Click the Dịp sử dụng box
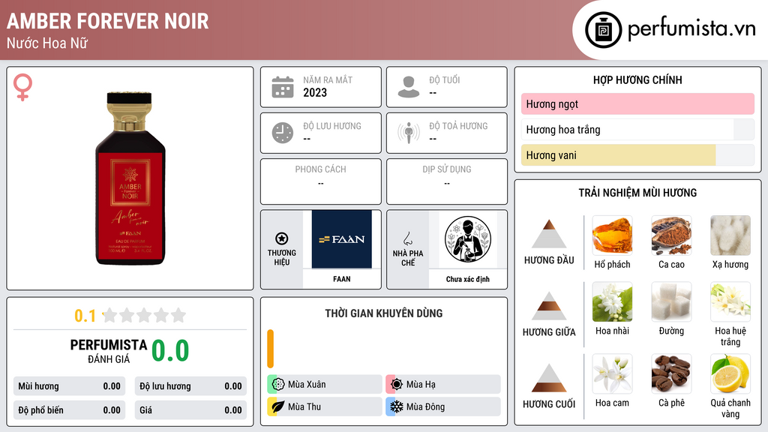This screenshot has width=768, height=432. (x=447, y=181)
